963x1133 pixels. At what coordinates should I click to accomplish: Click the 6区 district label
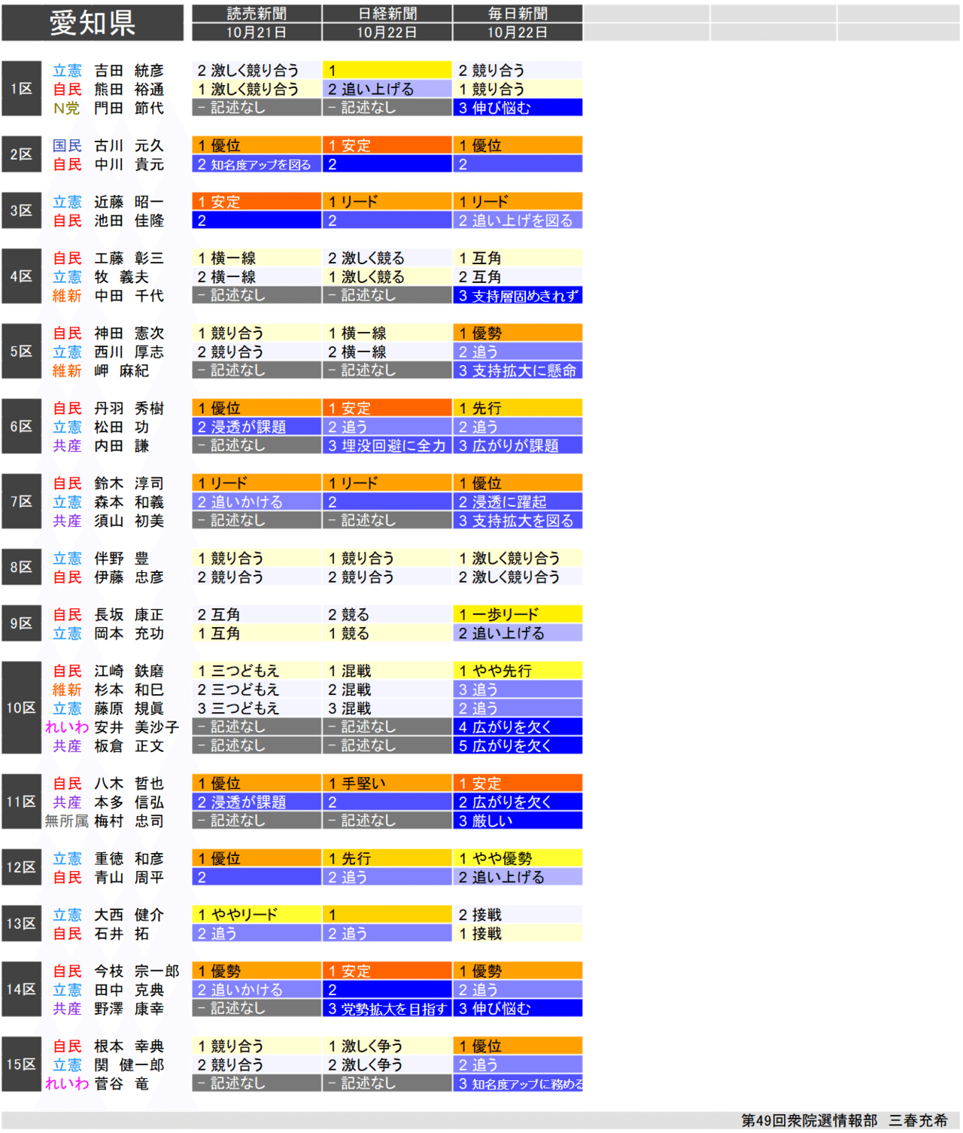pyautogui.click(x=21, y=426)
